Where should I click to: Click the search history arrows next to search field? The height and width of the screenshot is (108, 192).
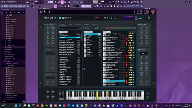pos(80,28)
